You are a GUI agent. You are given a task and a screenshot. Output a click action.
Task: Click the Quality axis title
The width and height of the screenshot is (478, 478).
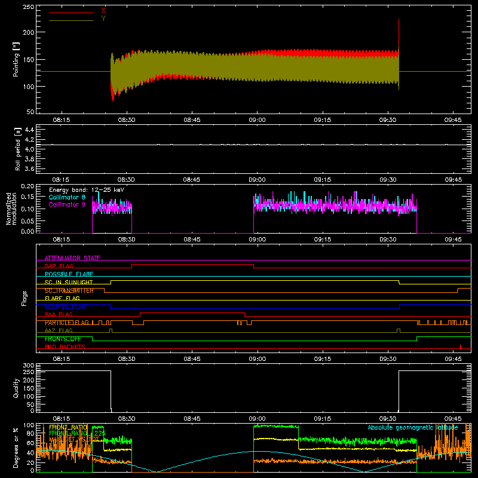coord(16,388)
